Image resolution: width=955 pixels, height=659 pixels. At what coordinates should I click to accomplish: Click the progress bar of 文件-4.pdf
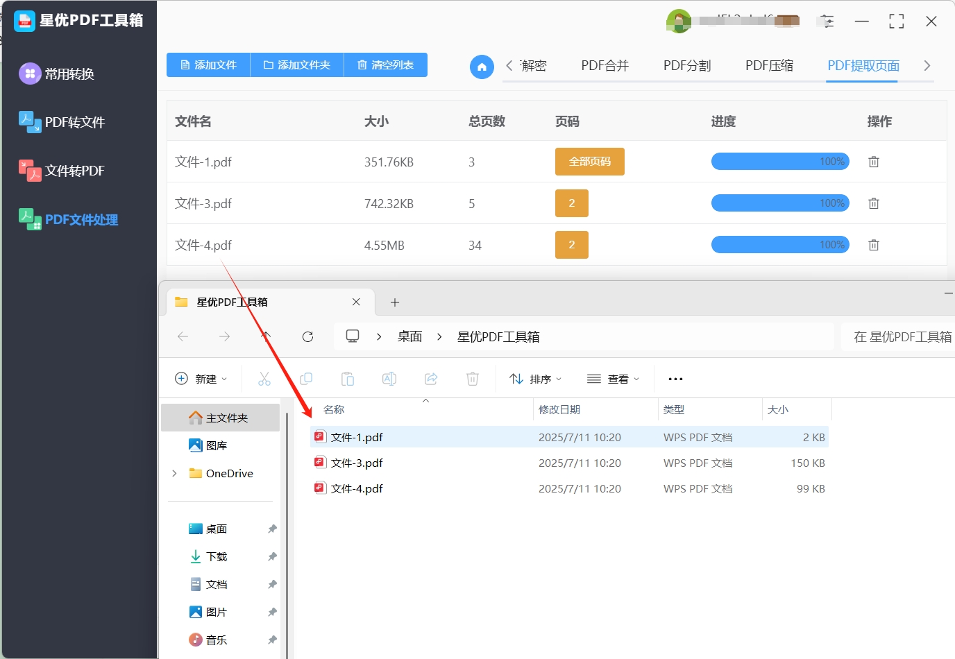(x=780, y=245)
